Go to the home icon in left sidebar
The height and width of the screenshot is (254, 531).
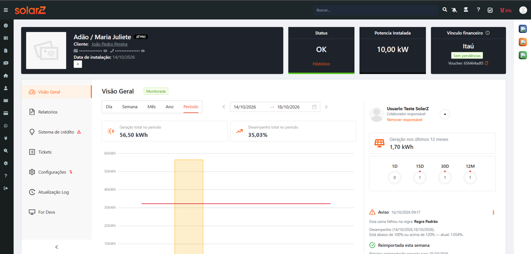coord(5,76)
